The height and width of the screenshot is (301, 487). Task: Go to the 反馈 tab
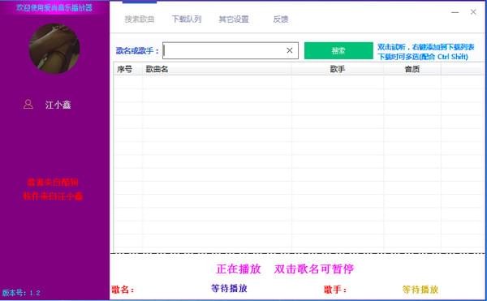click(x=281, y=19)
